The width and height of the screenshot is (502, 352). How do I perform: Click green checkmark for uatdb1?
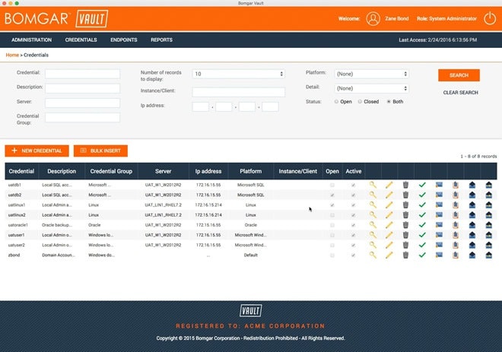click(x=422, y=185)
